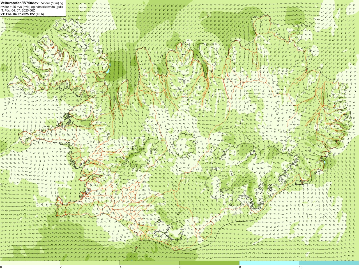Click the 'Vindur (10m) og' label
Image resolution: width=359 pixels, height=269 pixels.
tap(52, 3)
